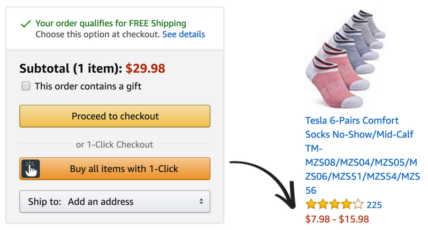View the 225 customer reviews link
This screenshot has height=230, width=428.
[x=374, y=205]
